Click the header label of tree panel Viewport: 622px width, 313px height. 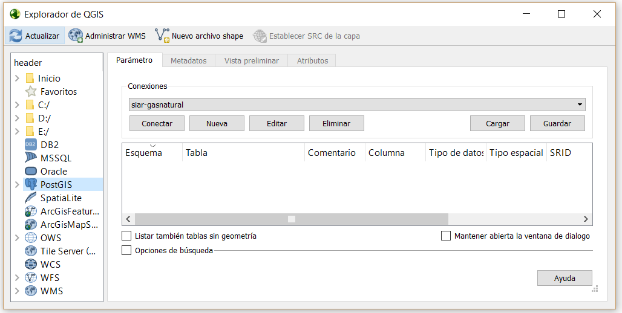pyautogui.click(x=28, y=63)
